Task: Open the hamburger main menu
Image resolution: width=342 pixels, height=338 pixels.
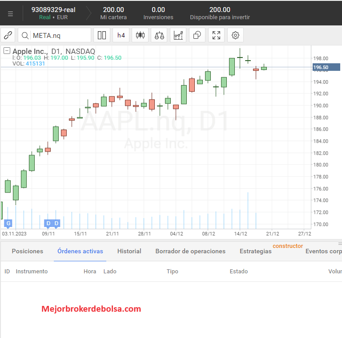Action: tap(10, 14)
